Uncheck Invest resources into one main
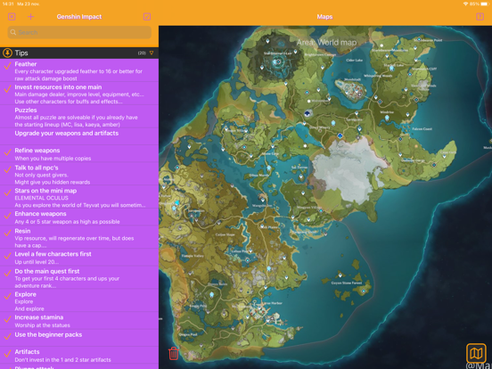 click(7, 89)
